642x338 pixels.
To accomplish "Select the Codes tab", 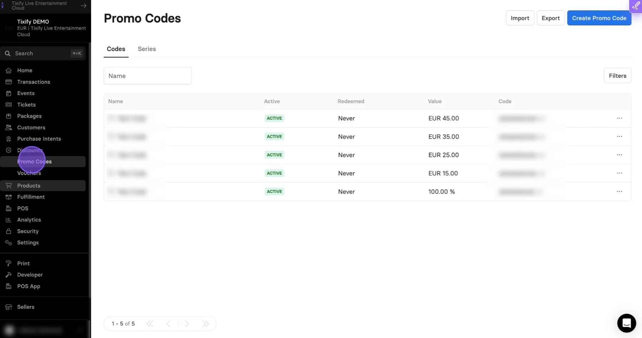I will [x=116, y=49].
